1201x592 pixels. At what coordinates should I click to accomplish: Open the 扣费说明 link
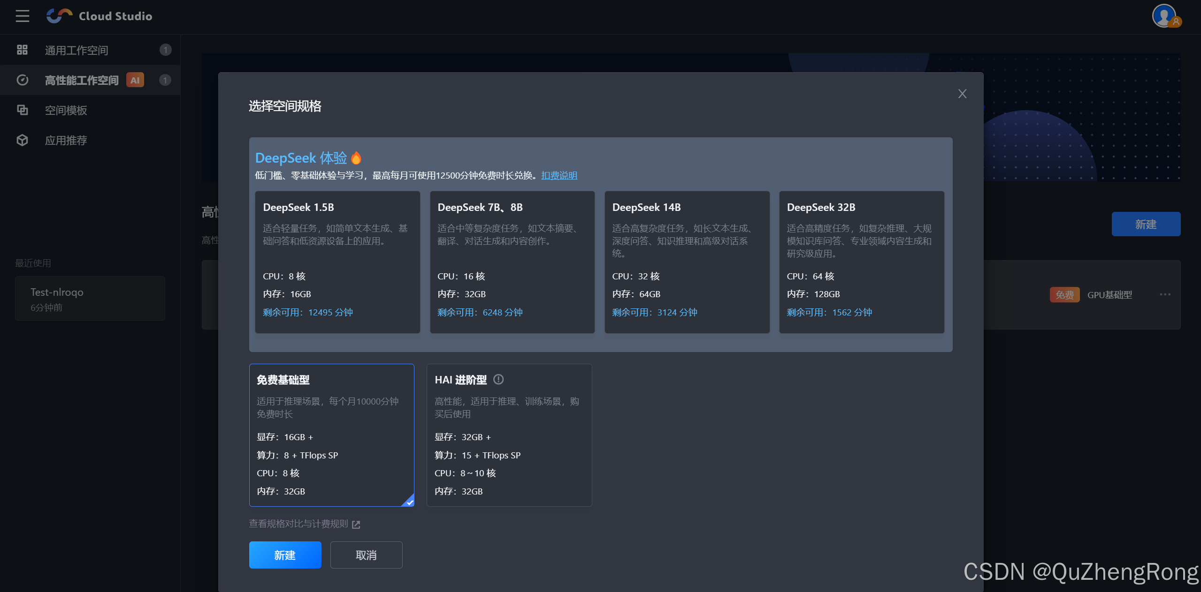click(x=559, y=175)
